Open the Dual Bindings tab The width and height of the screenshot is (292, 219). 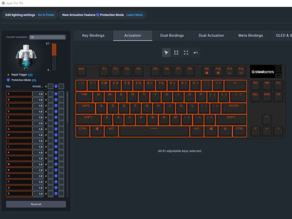(x=172, y=35)
